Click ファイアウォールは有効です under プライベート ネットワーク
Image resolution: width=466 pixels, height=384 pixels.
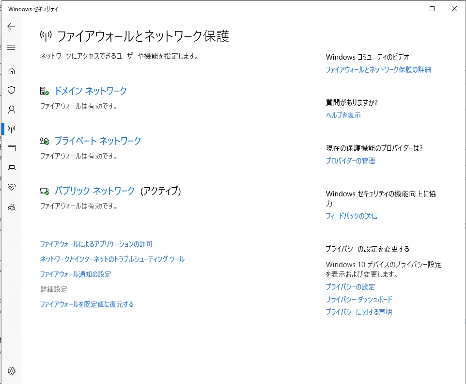[x=79, y=156]
